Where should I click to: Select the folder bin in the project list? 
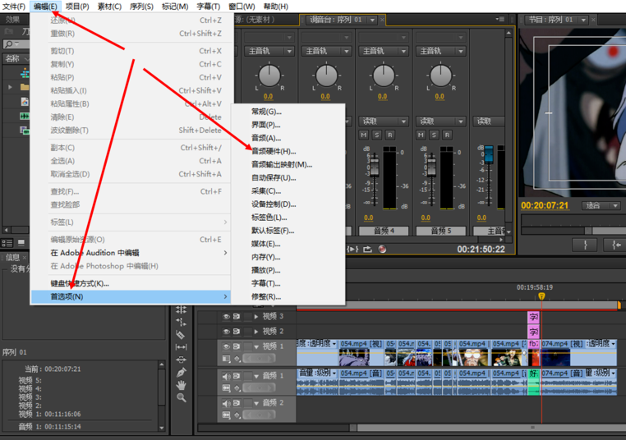(x=25, y=87)
